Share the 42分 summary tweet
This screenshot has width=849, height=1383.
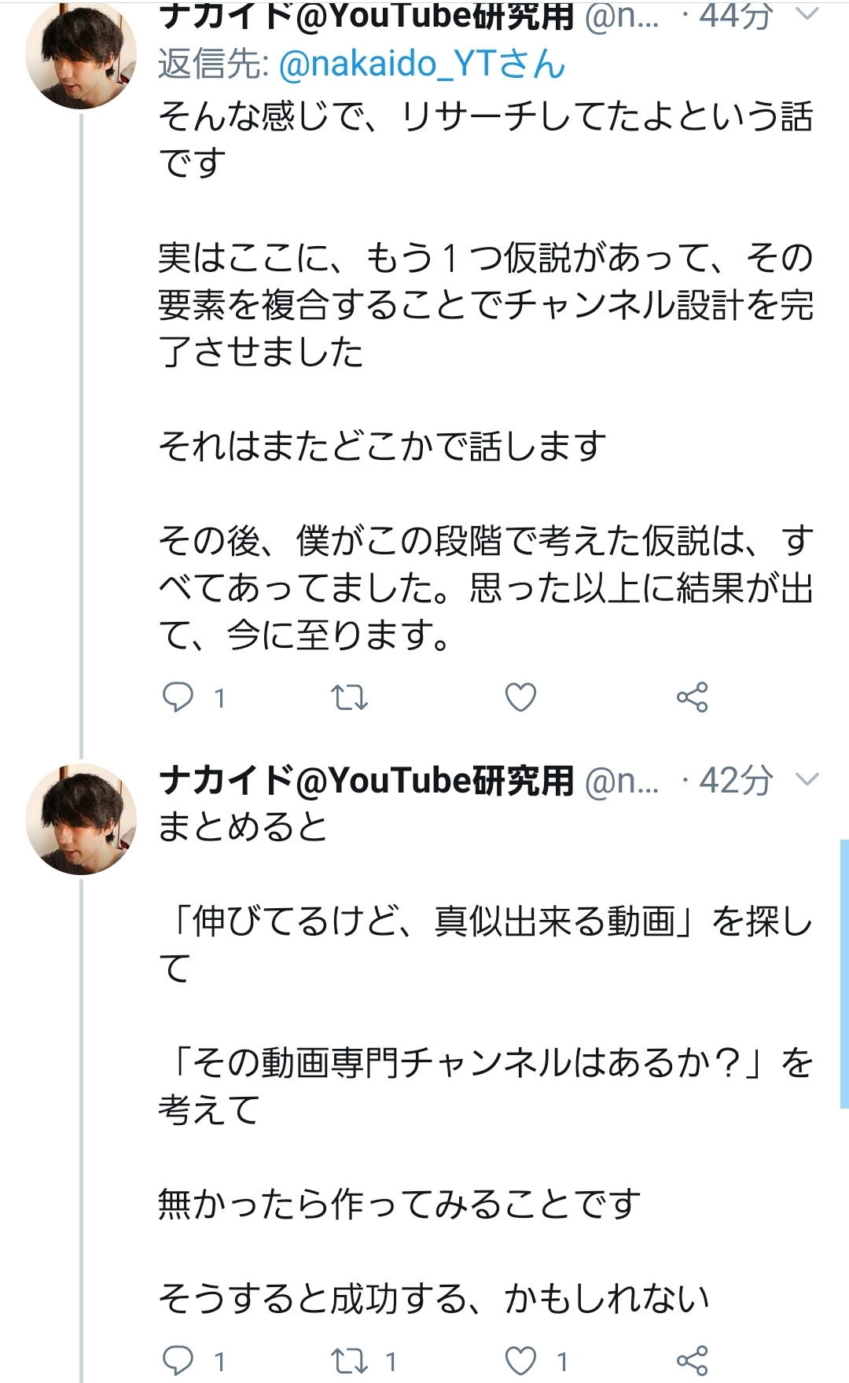pos(692,1361)
